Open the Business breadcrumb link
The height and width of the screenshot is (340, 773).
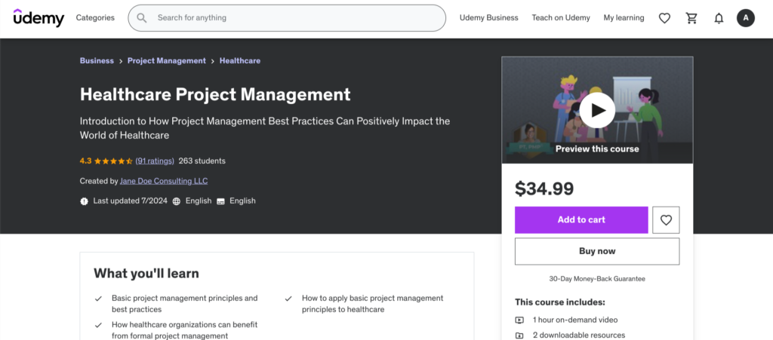(x=97, y=61)
